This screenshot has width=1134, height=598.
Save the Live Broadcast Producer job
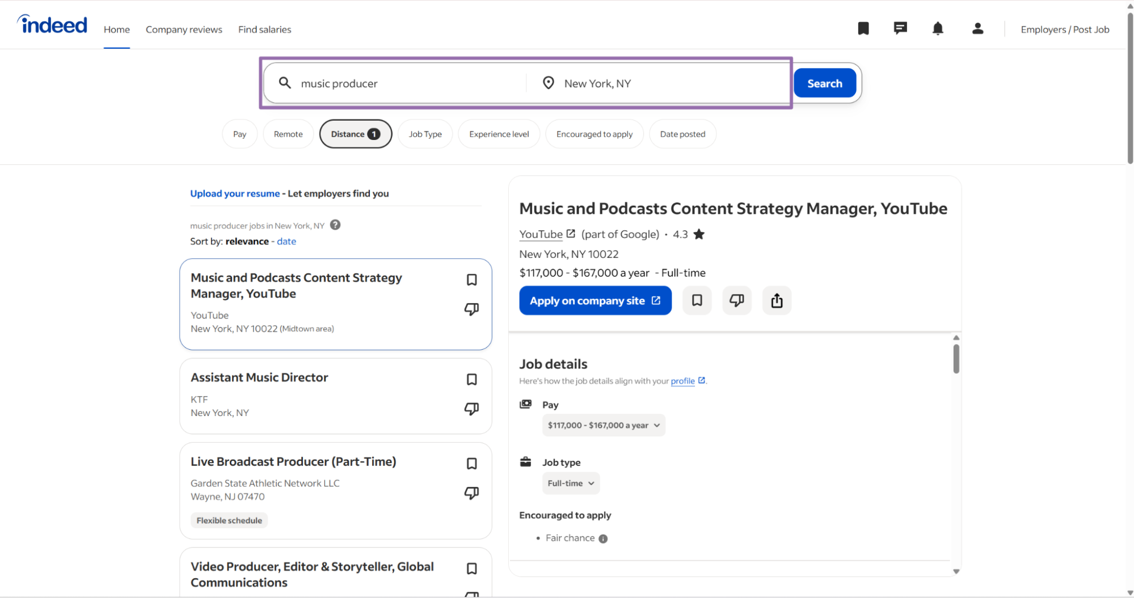point(471,463)
